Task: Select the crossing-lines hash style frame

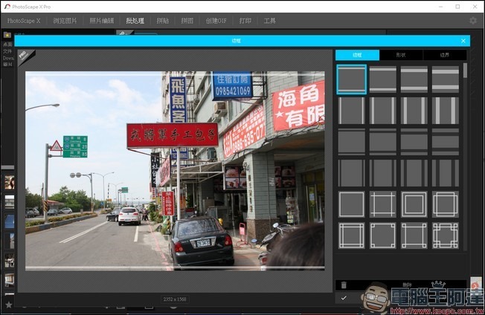Action: point(382,204)
